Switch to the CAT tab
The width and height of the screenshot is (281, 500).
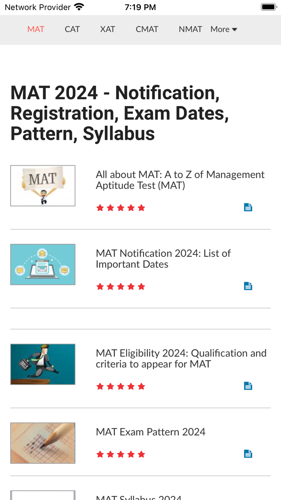tap(72, 29)
